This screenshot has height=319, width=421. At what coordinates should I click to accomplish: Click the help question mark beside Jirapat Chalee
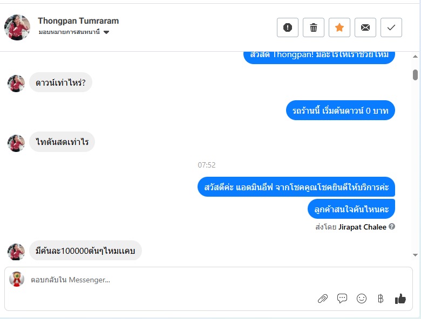pos(392,226)
